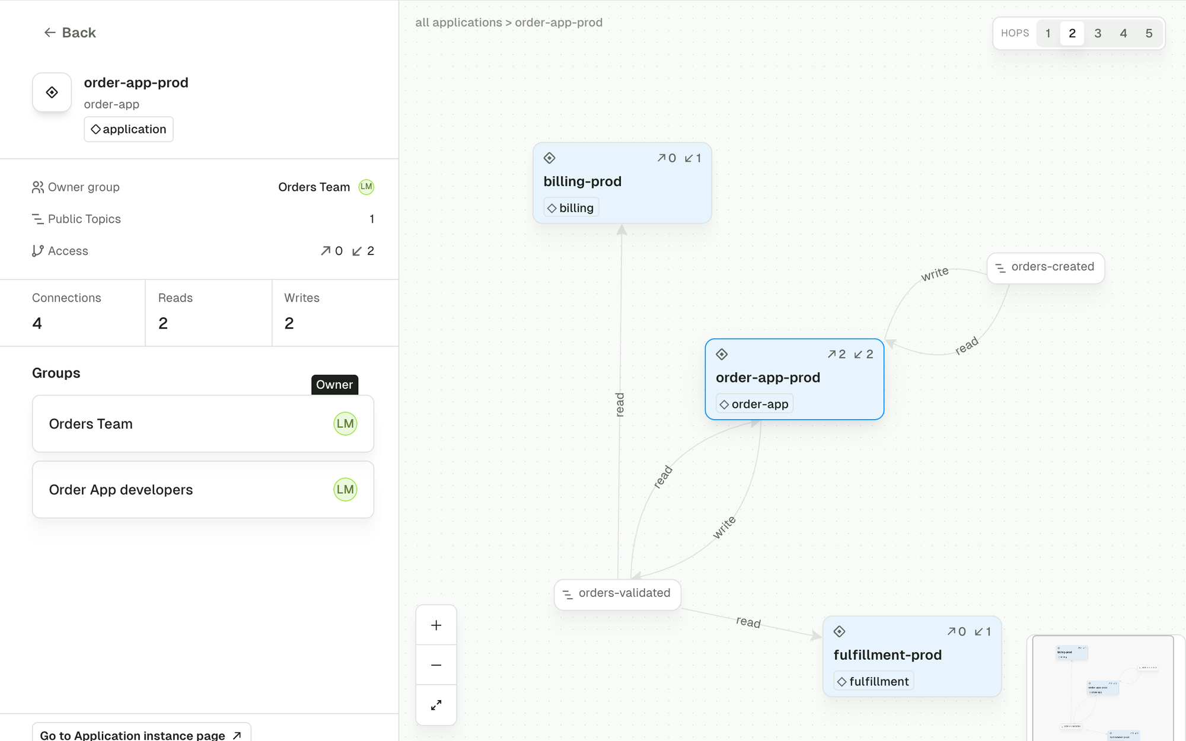Image resolution: width=1186 pixels, height=741 pixels.
Task: Click LM avatar in Order App developers card
Action: click(345, 490)
